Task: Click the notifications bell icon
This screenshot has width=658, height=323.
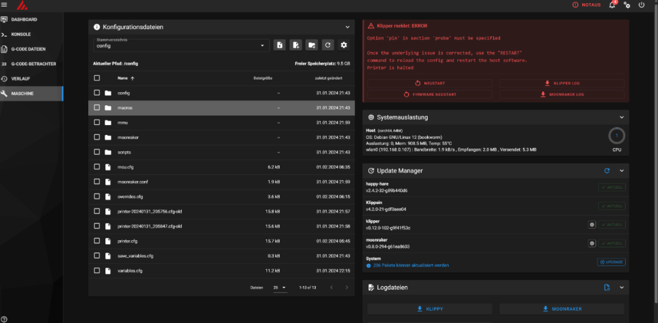Action: click(x=612, y=5)
